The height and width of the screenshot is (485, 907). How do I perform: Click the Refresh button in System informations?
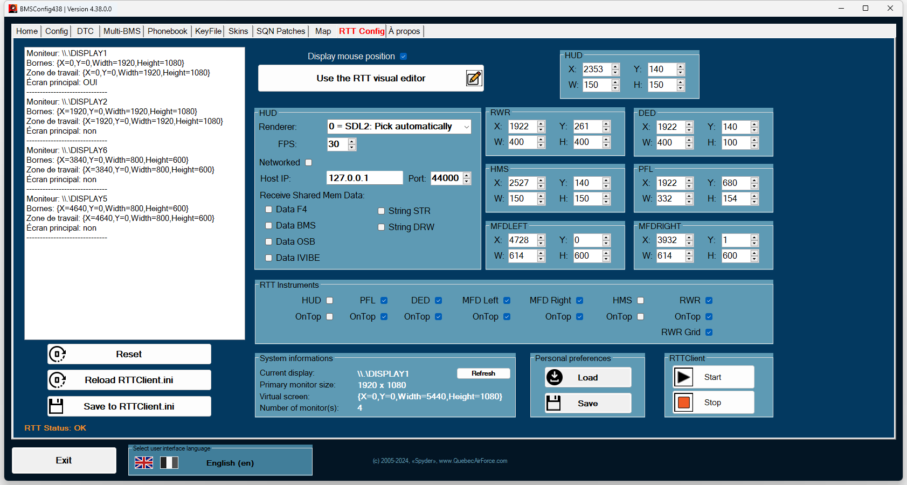[483, 373]
